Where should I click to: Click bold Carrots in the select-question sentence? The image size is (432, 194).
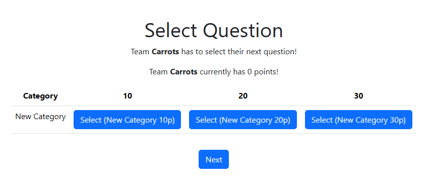point(165,52)
